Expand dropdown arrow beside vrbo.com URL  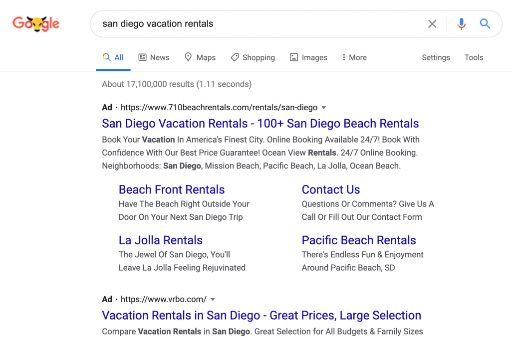coord(213,299)
